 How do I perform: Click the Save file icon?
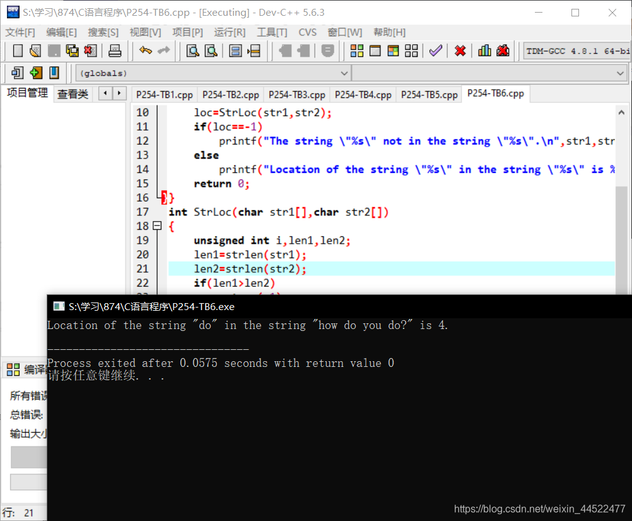tap(54, 51)
